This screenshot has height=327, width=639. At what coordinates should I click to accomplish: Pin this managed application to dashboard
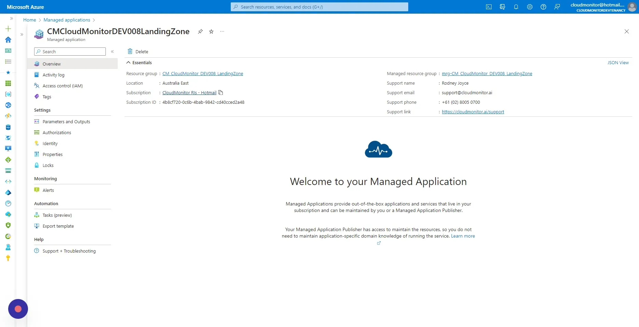point(200,31)
